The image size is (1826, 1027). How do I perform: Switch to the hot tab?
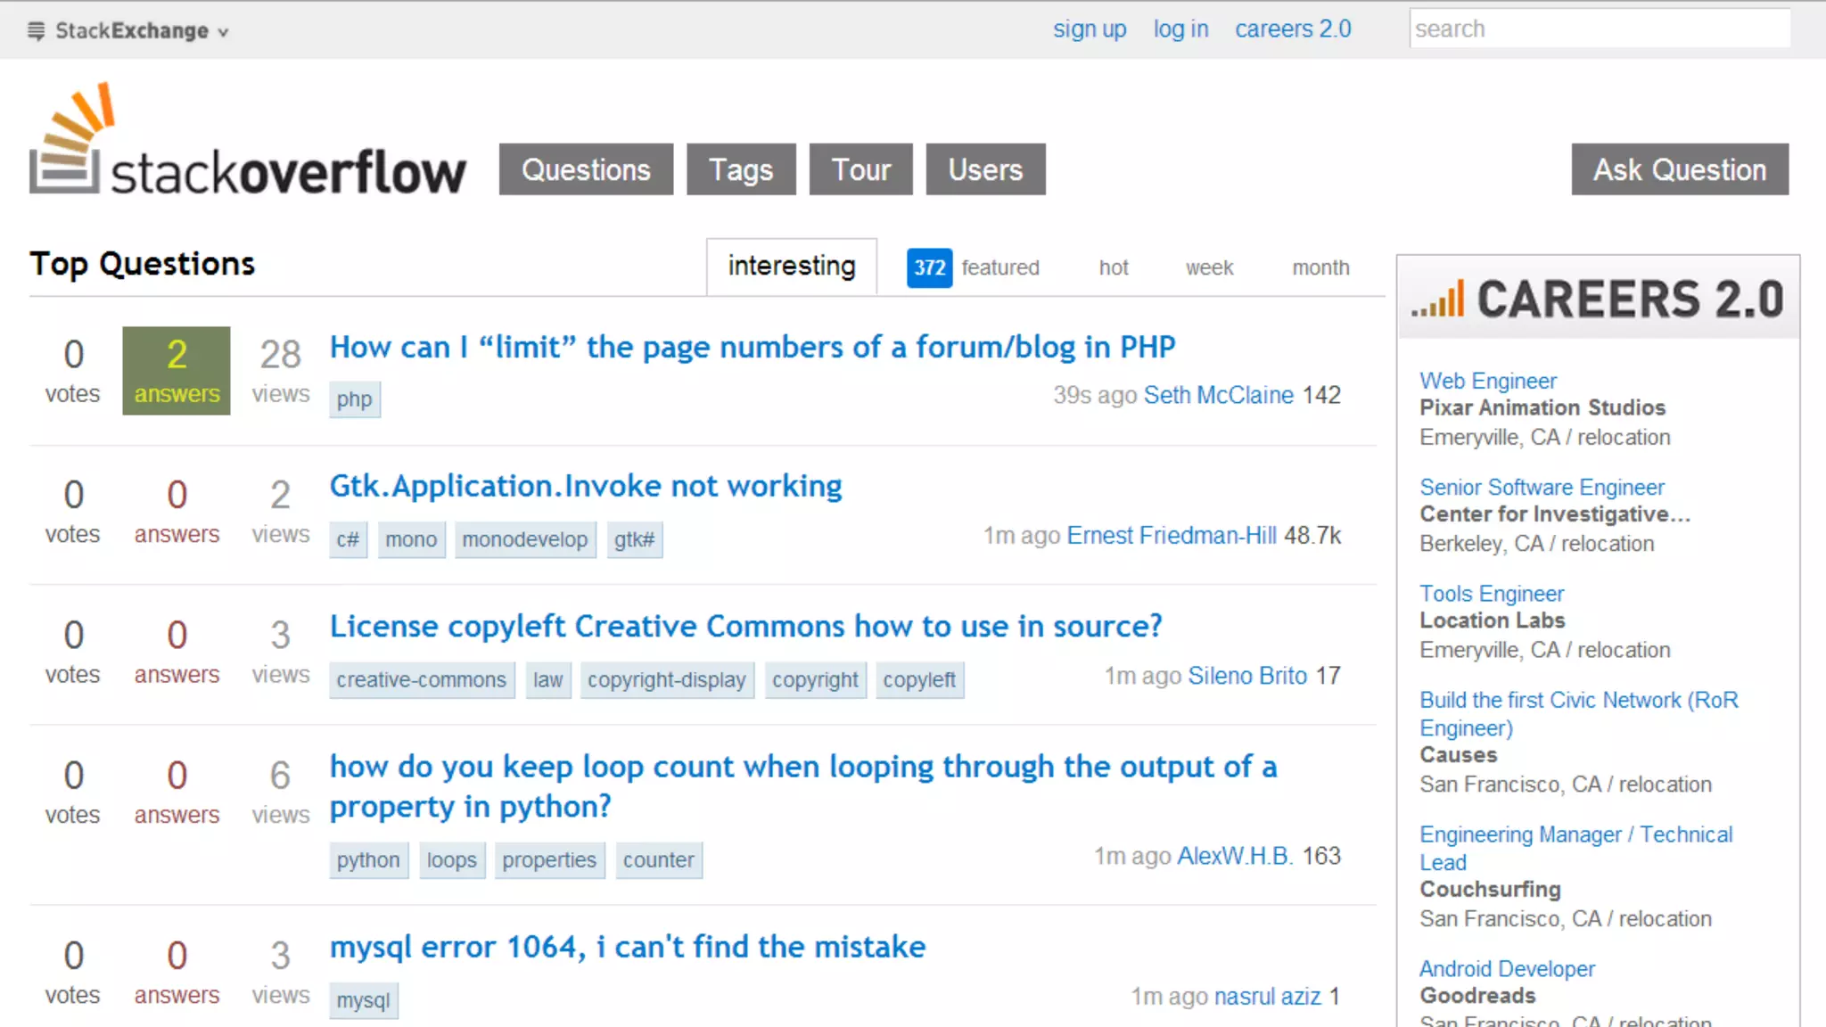coord(1113,267)
